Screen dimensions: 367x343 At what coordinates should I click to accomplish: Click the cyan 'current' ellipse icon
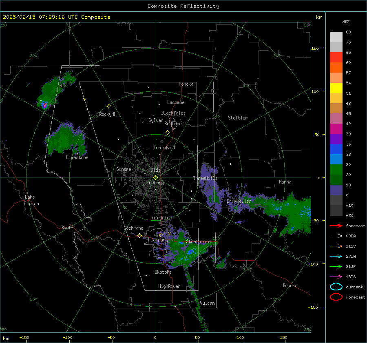click(x=336, y=287)
